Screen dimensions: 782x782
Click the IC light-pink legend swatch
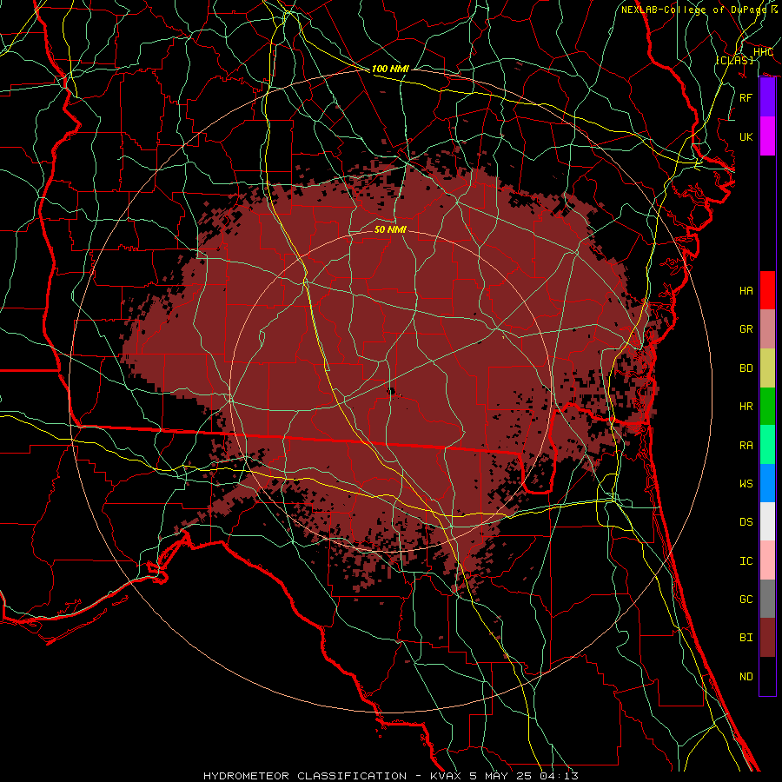point(767,560)
